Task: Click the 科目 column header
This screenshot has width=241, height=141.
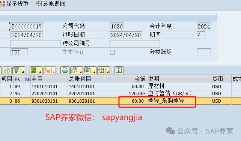Action: pyautogui.click(x=49, y=79)
